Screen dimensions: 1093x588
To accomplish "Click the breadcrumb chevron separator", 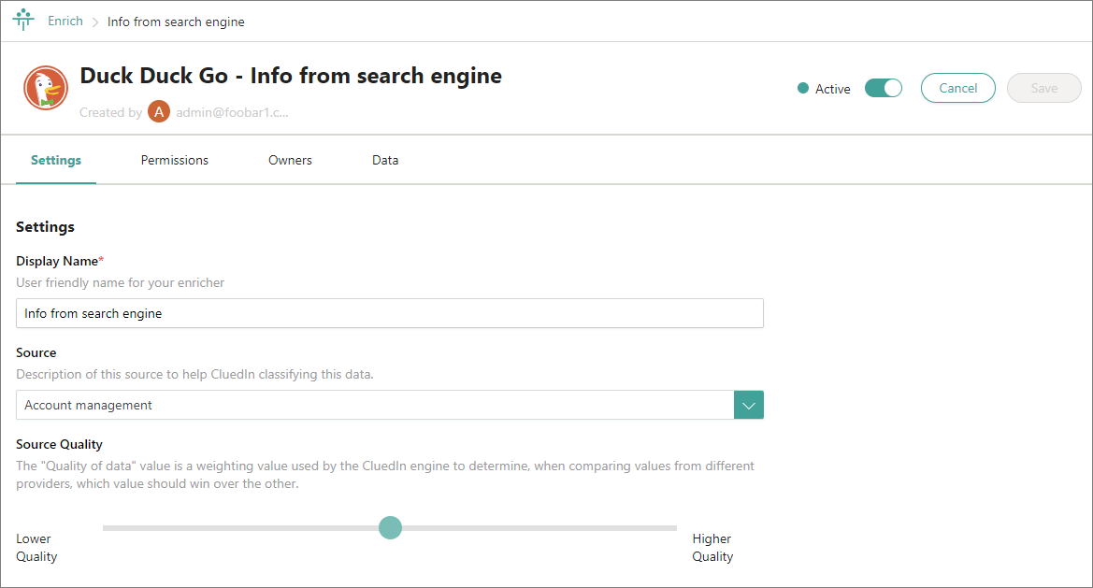I will [x=95, y=22].
